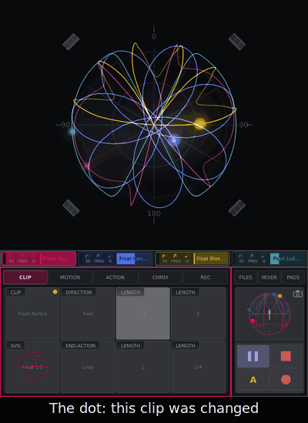Select the blue glowing source dot
Image resolution: width=308 pixels, height=423 pixels.
(x=174, y=140)
